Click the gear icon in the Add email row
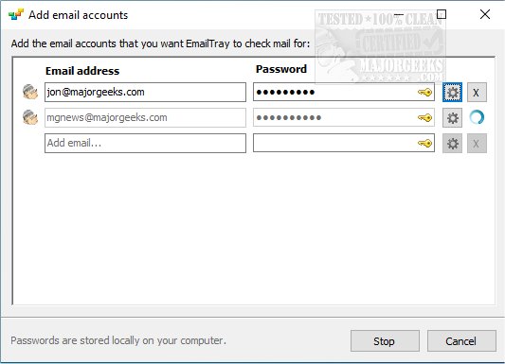 (x=452, y=144)
